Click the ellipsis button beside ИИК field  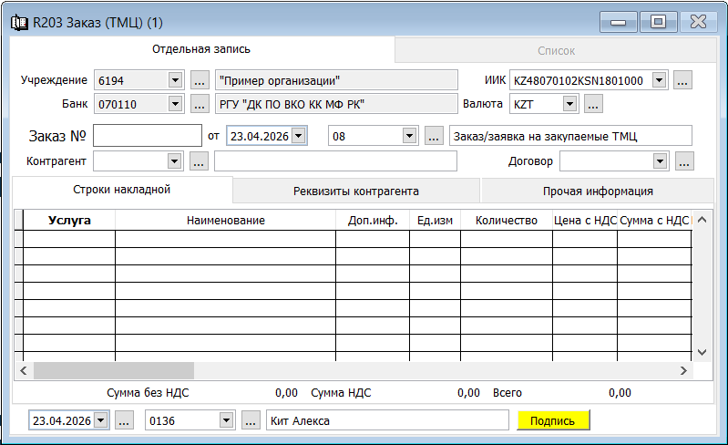click(683, 81)
